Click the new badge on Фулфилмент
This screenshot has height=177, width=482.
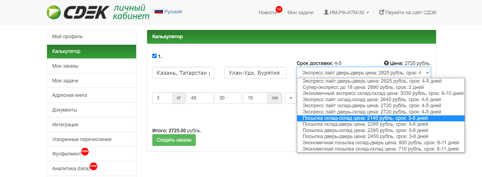coord(85,151)
